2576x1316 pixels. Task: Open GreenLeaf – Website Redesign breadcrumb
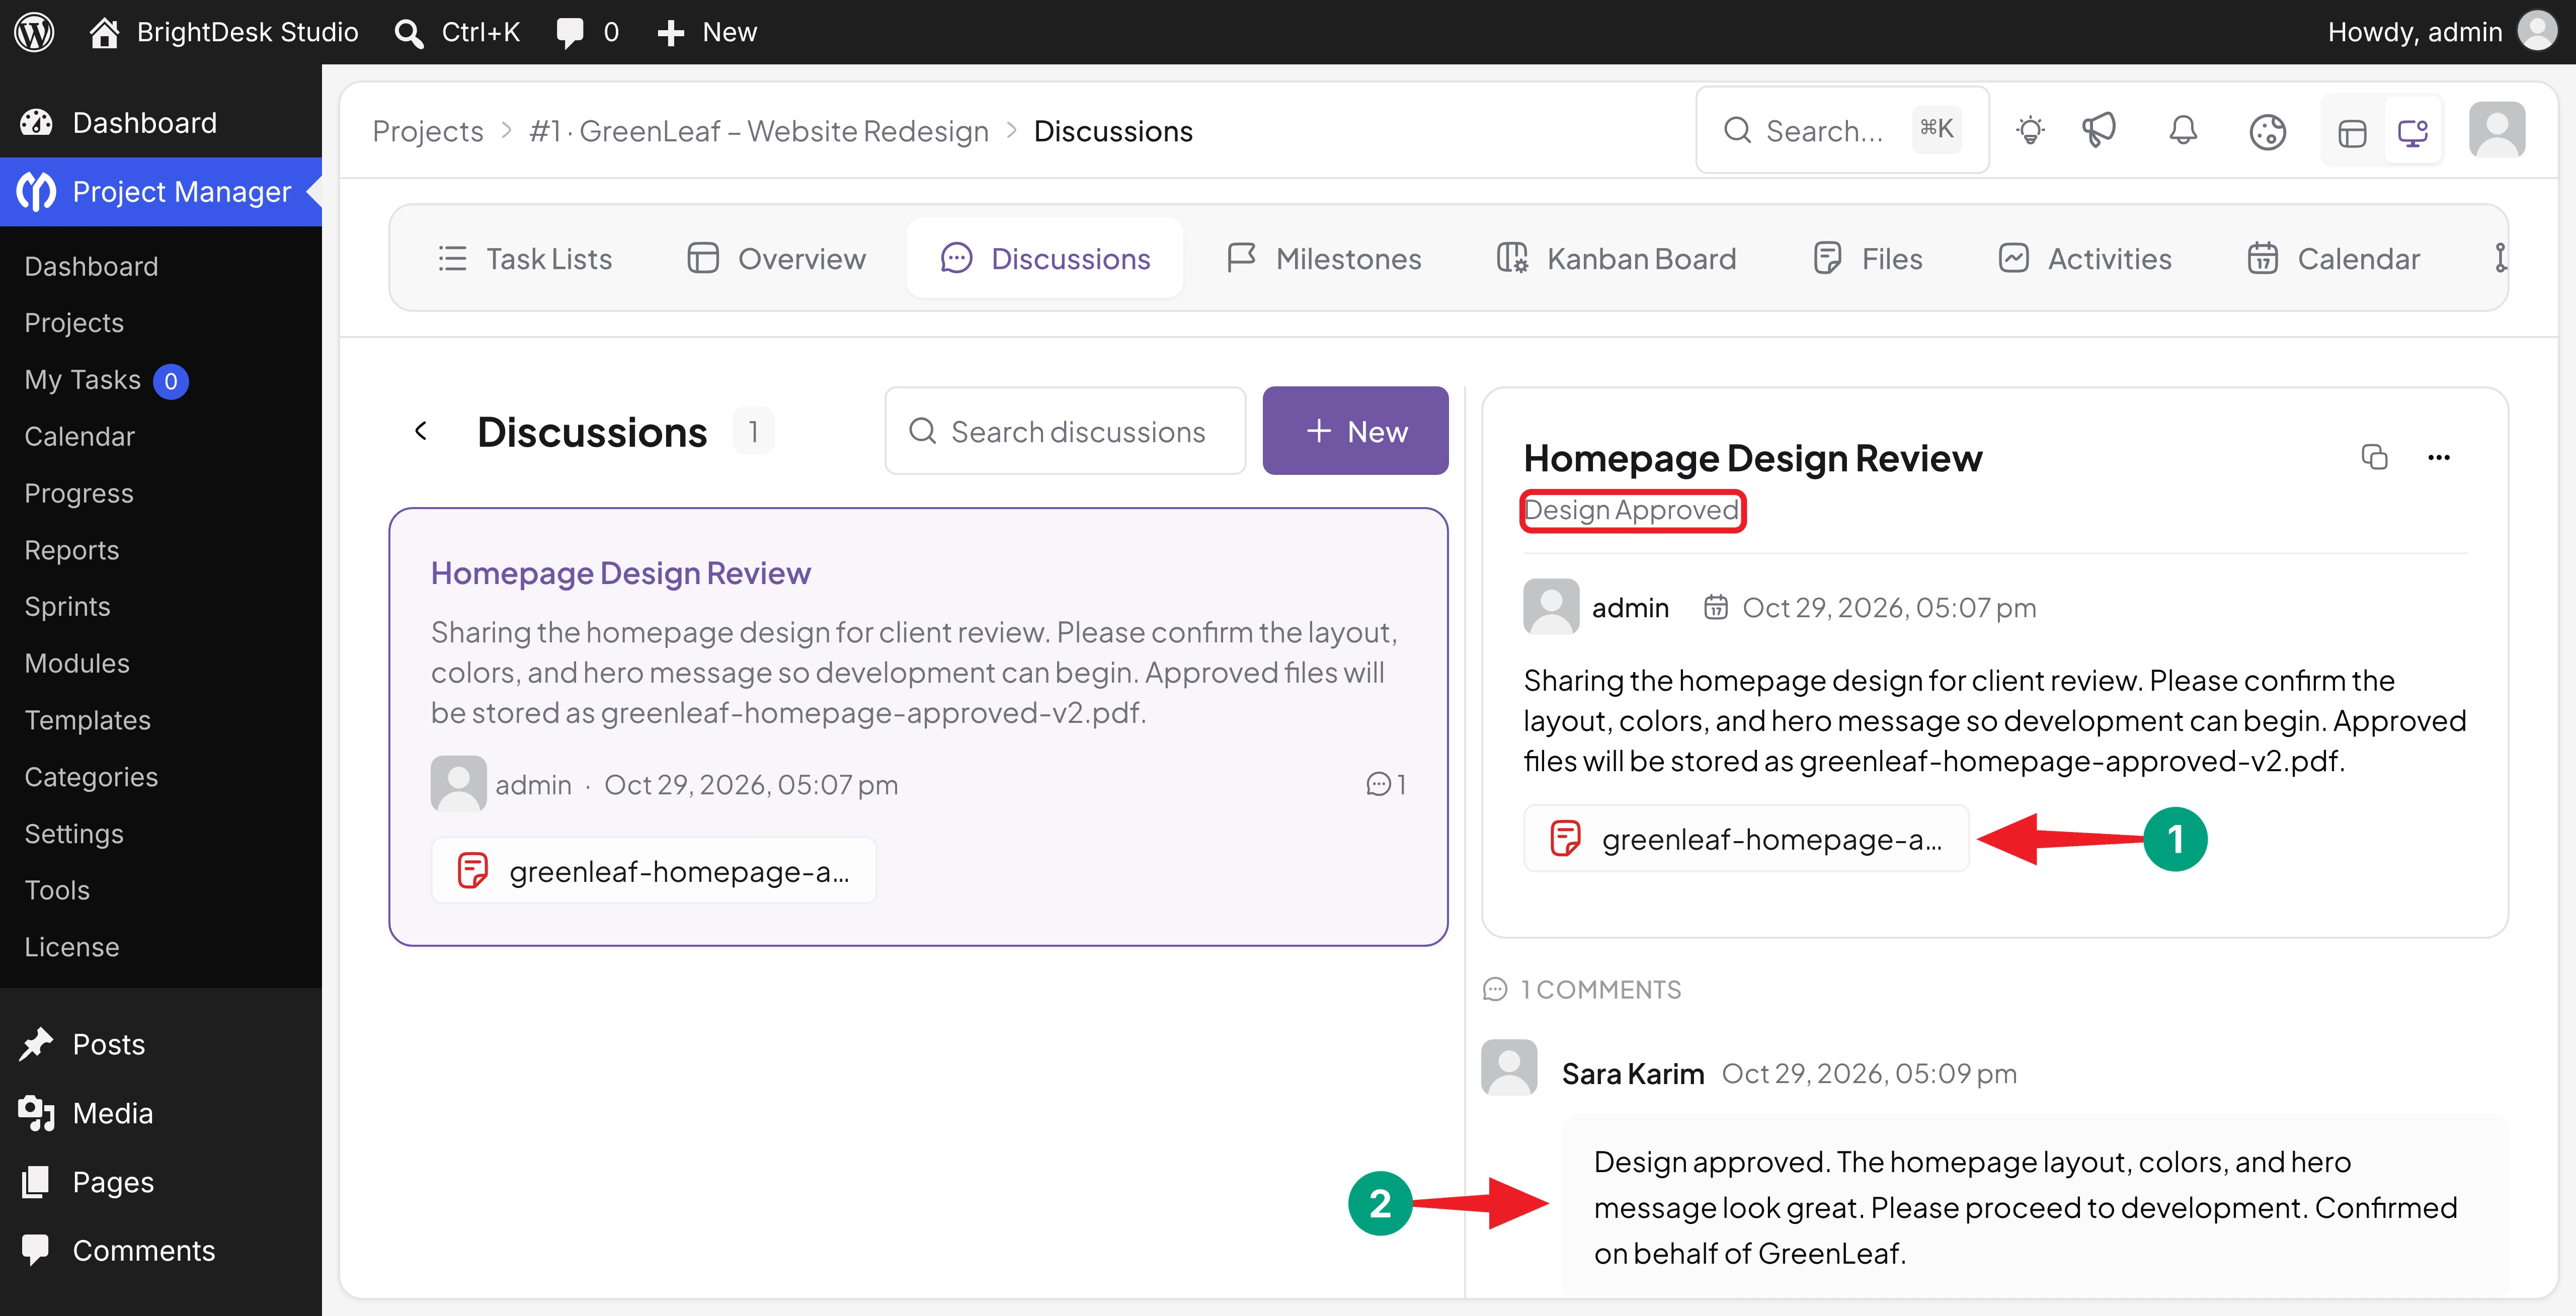[x=759, y=131]
